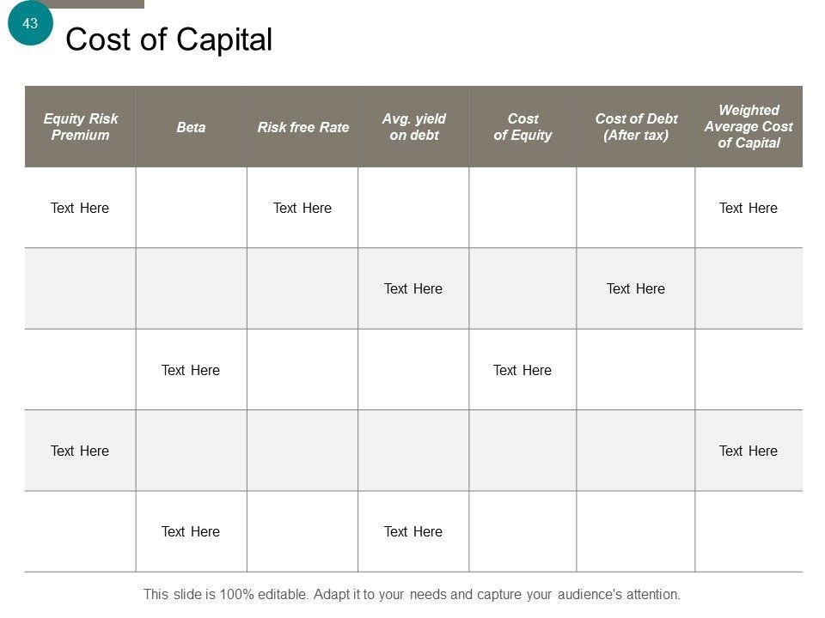Click the Cost of Equity header cell
This screenshot has width=825, height=618.
click(522, 127)
